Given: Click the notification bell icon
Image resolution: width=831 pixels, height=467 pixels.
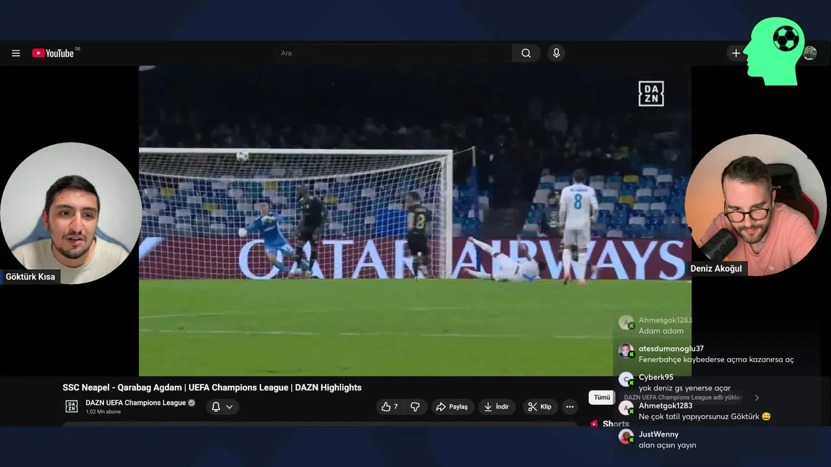Looking at the screenshot, I should (x=216, y=407).
